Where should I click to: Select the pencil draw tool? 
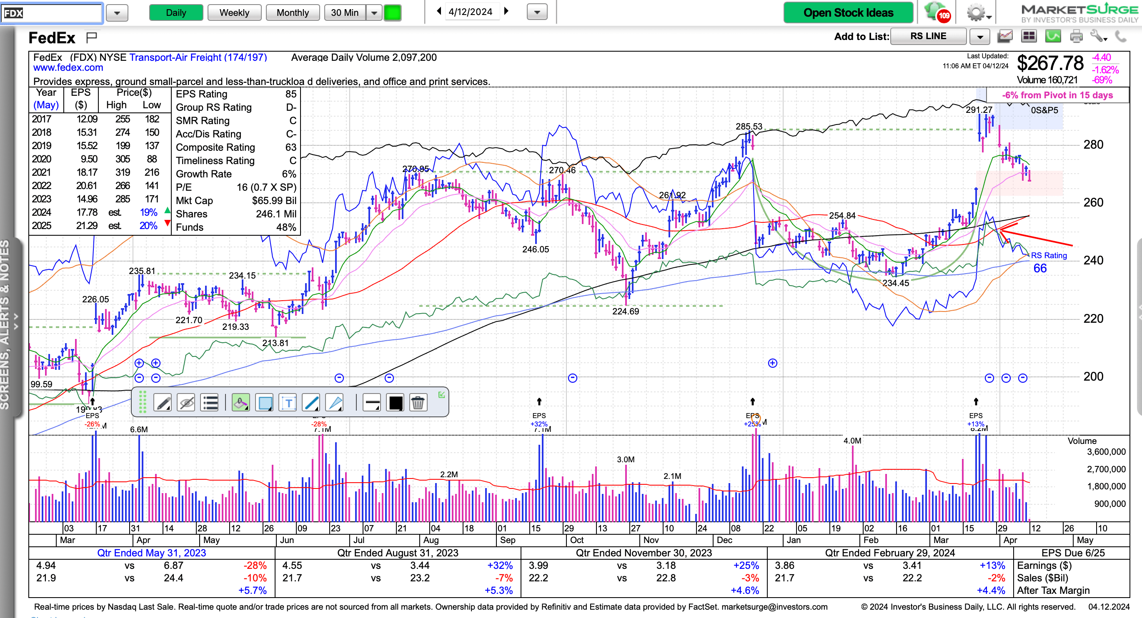163,403
